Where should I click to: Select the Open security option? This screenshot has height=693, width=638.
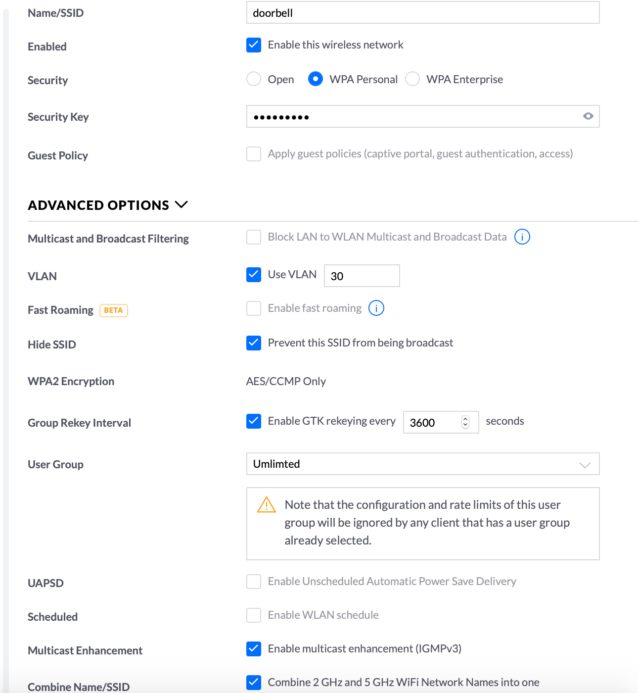pyautogui.click(x=254, y=79)
